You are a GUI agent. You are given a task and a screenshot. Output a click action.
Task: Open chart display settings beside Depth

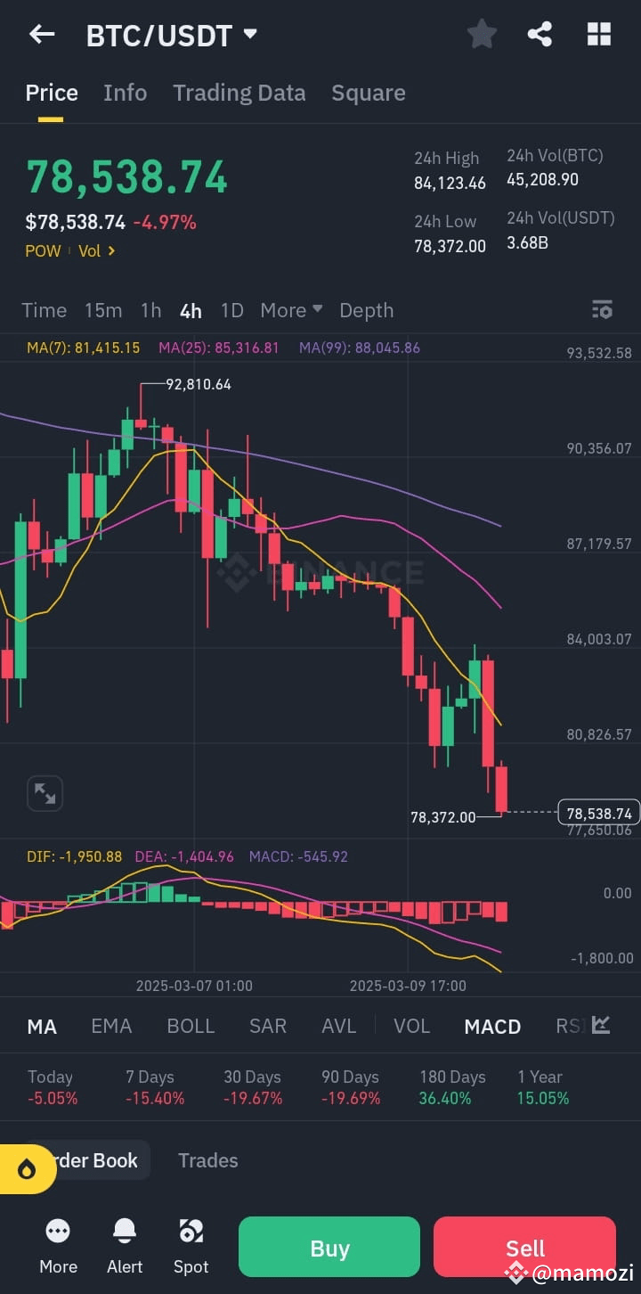(x=602, y=310)
